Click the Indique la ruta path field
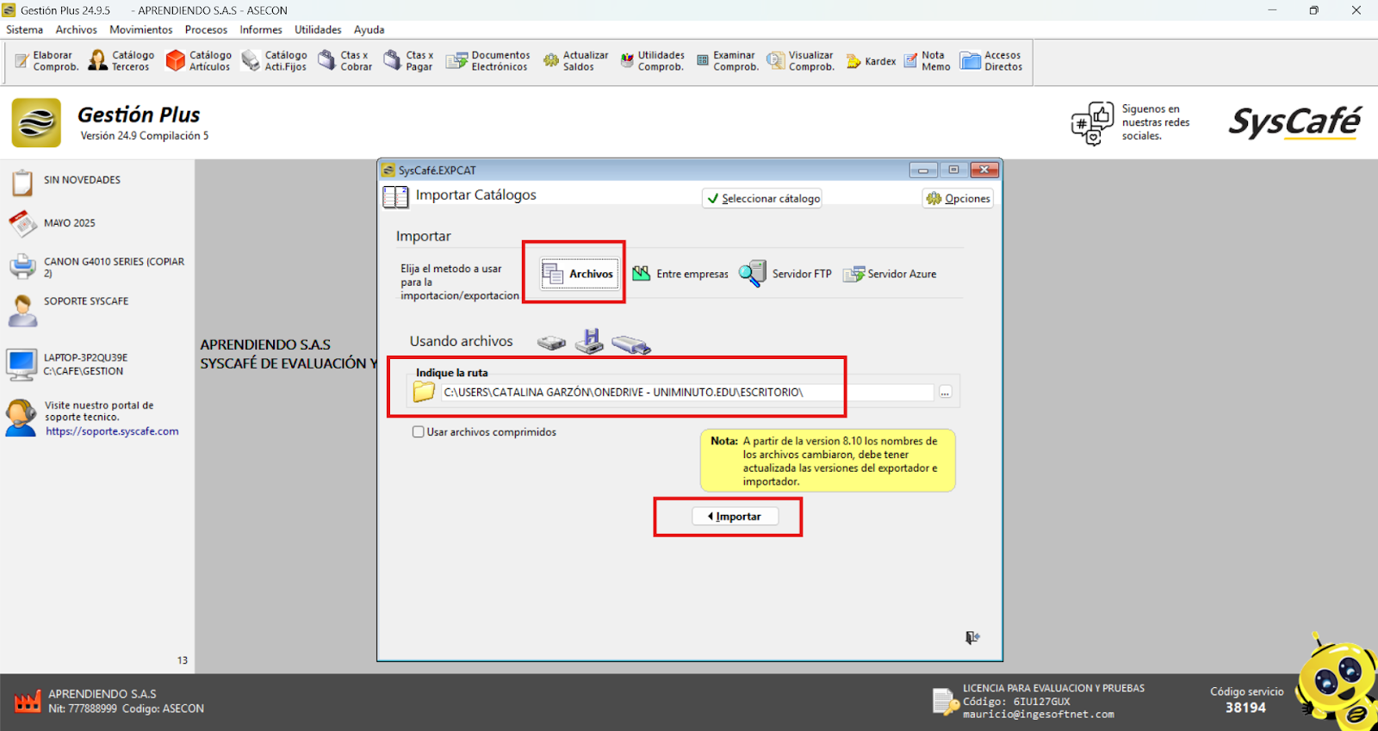Screen dimensions: 1378x731 (x=686, y=393)
